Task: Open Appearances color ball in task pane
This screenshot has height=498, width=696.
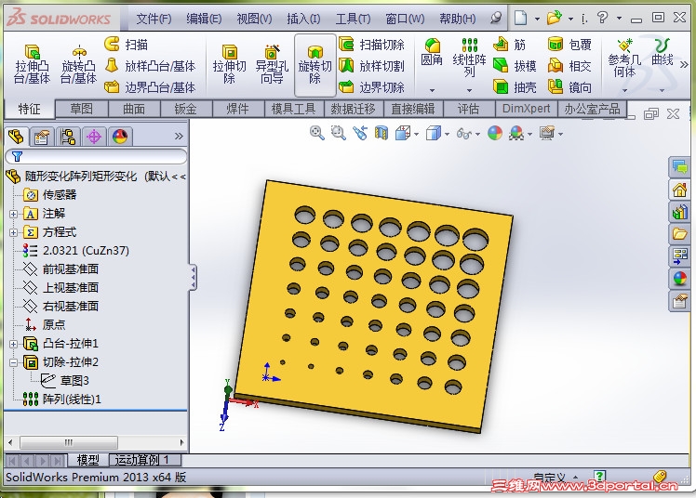Action: coord(679,279)
